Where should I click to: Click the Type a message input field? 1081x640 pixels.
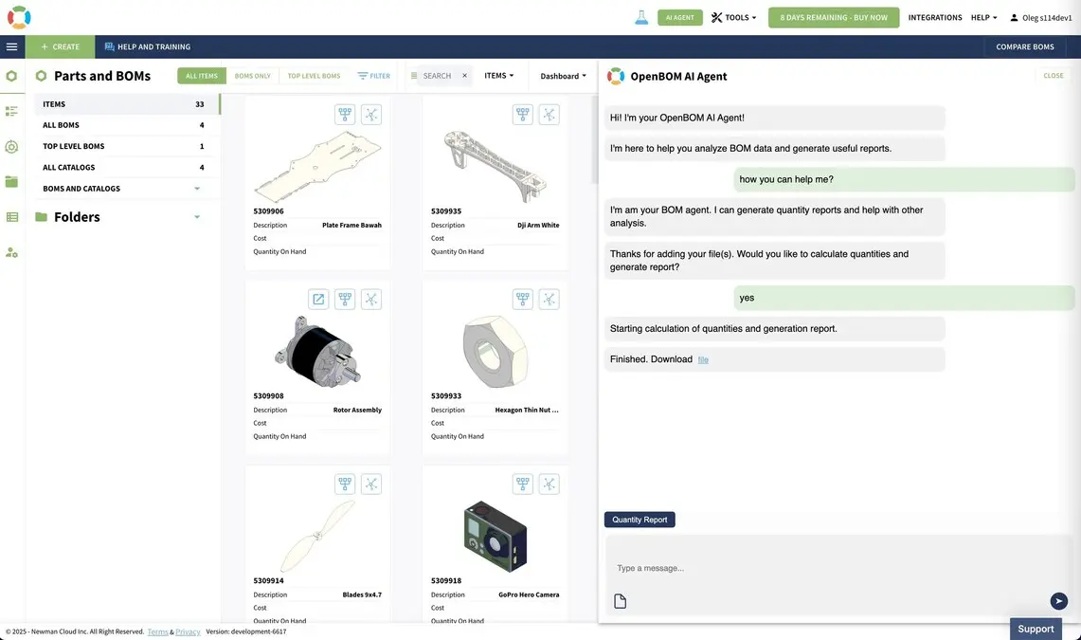tap(824, 568)
